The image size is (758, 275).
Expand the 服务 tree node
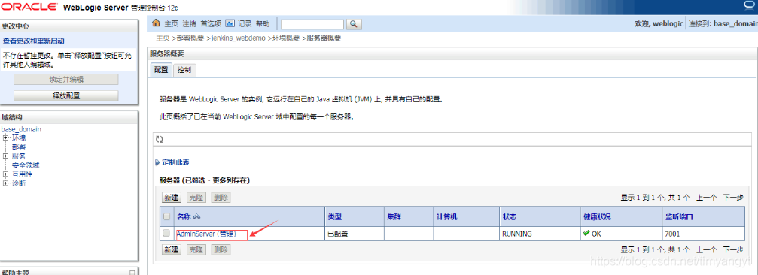point(6,156)
